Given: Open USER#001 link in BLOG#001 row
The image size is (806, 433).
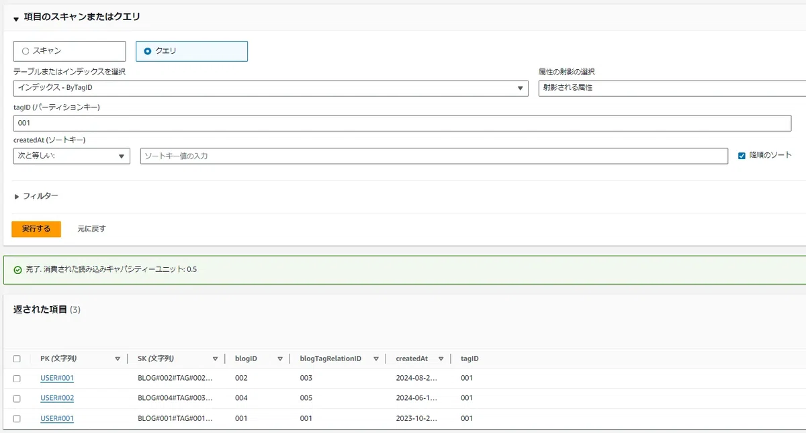Looking at the screenshot, I should (x=57, y=418).
